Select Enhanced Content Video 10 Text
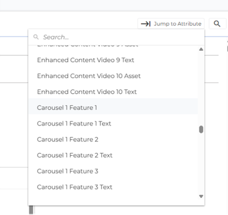The width and height of the screenshot is (228, 215). tap(113, 92)
